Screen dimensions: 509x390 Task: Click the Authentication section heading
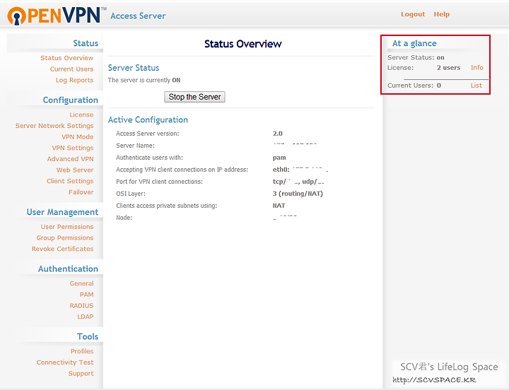(68, 268)
